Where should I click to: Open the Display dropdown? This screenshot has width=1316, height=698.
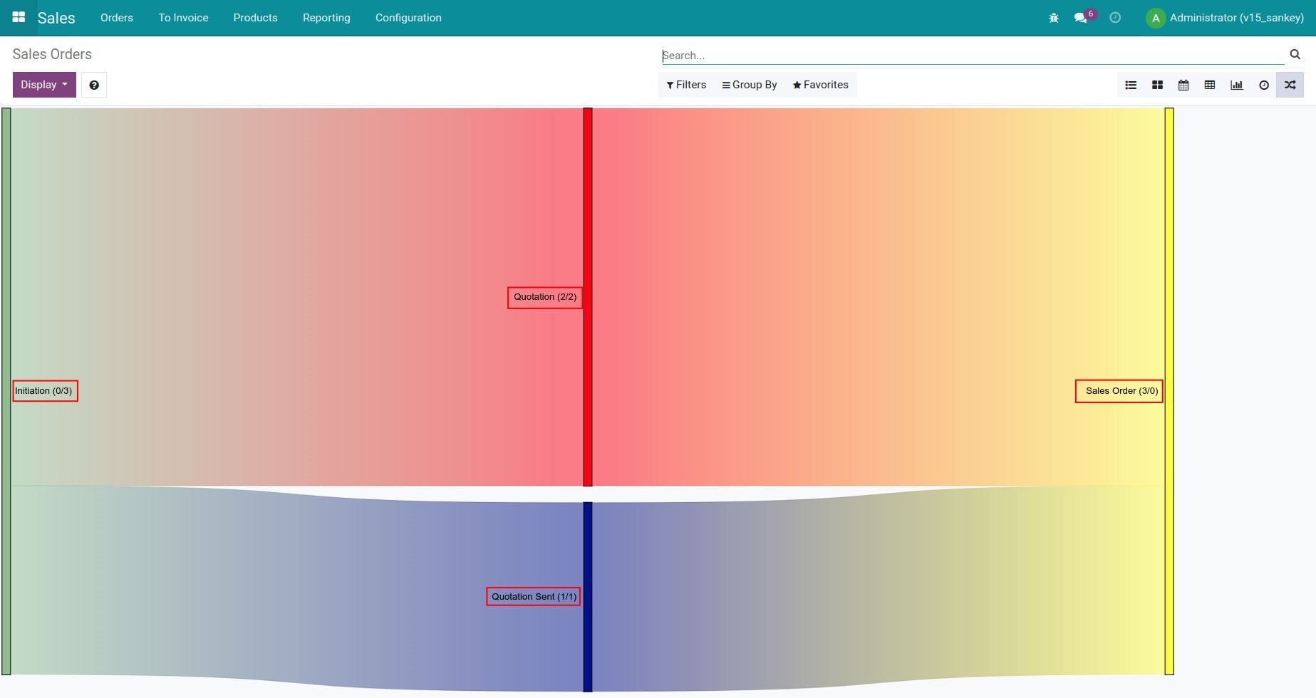coord(43,84)
